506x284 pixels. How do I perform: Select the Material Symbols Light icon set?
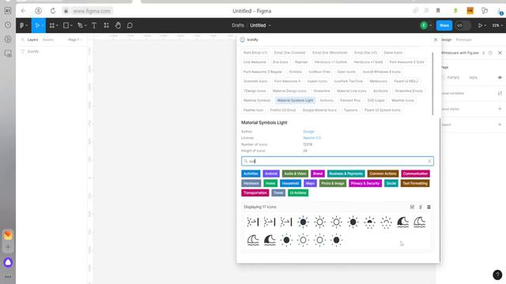click(x=295, y=100)
